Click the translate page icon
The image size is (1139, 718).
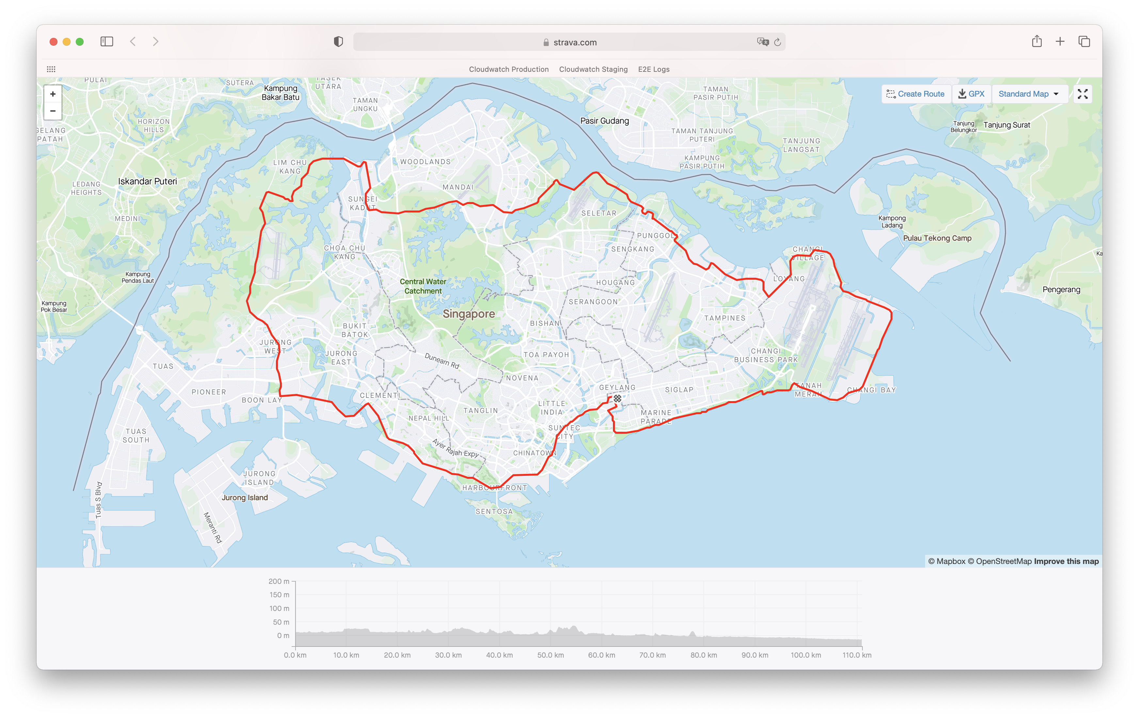point(762,42)
